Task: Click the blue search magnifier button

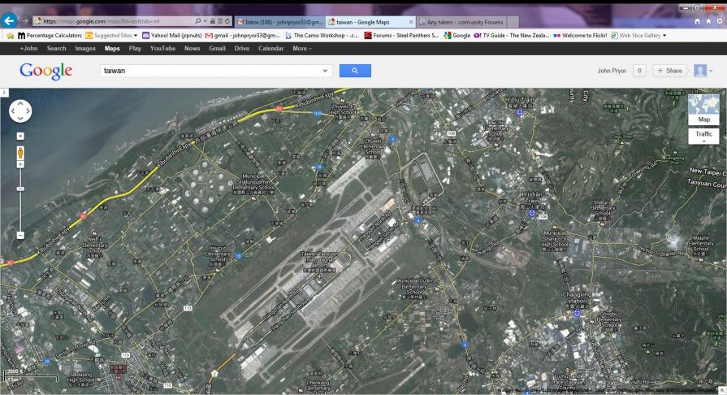Action: [355, 71]
